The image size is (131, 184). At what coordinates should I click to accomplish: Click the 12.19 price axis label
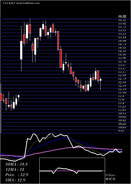point(122,89)
